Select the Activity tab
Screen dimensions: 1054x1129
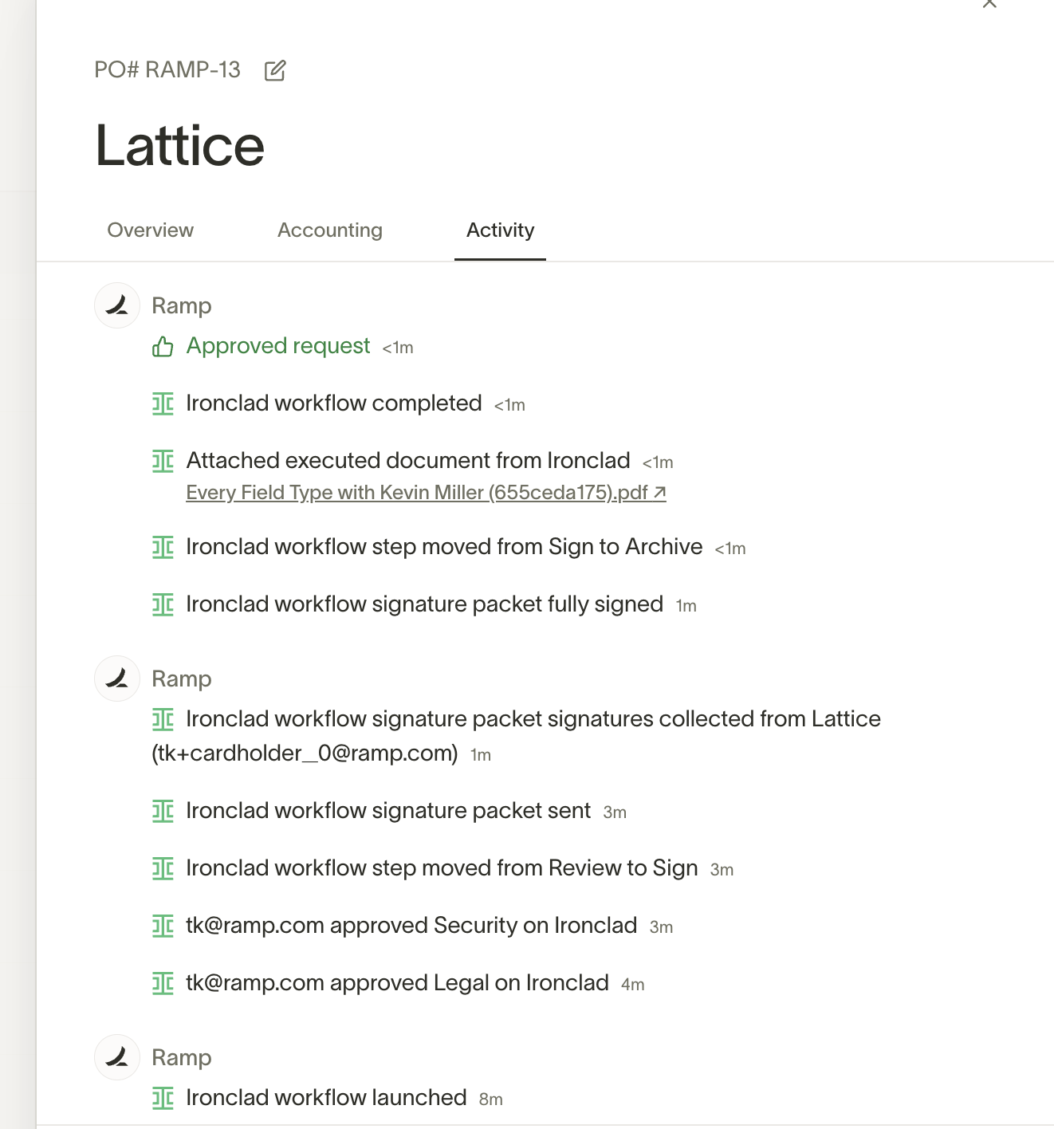[501, 230]
